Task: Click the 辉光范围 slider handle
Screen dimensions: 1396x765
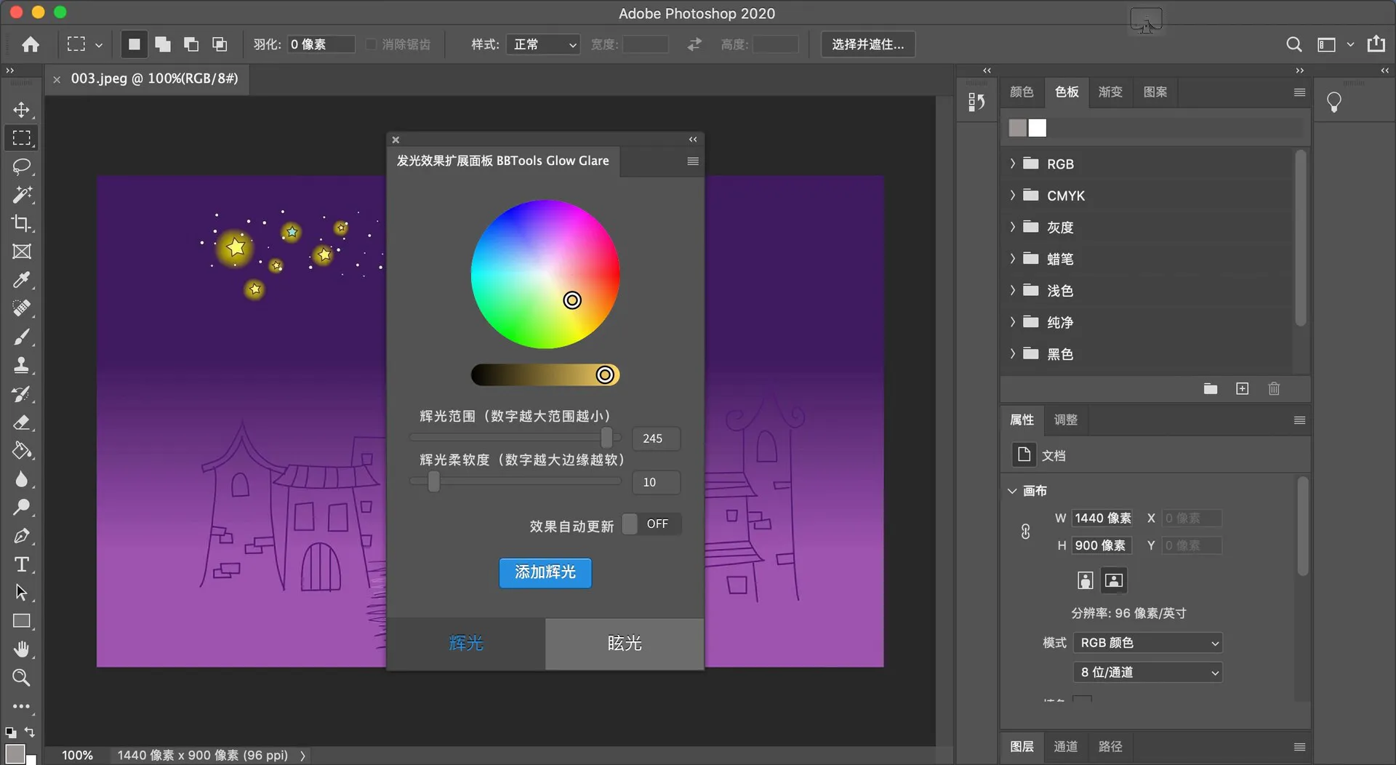Action: (x=607, y=438)
